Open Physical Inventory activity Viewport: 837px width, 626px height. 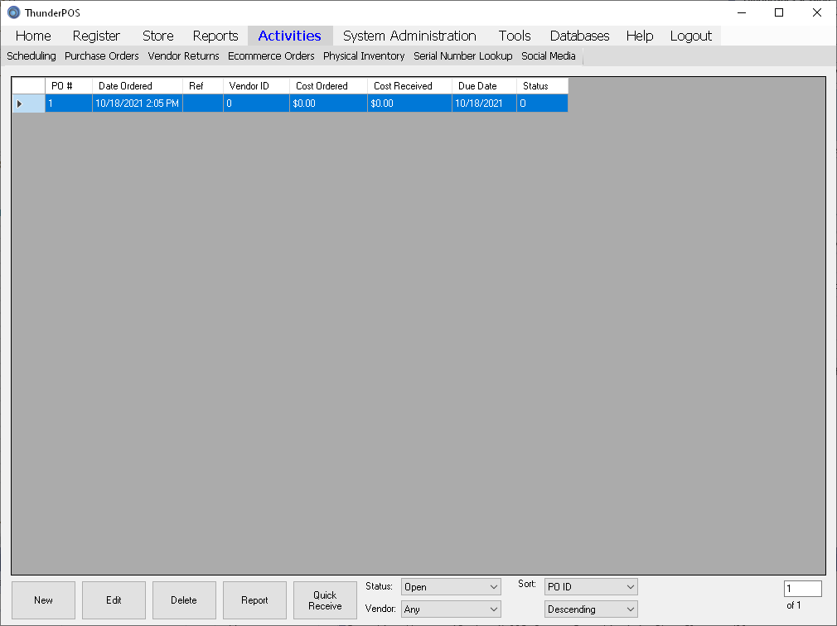click(364, 56)
